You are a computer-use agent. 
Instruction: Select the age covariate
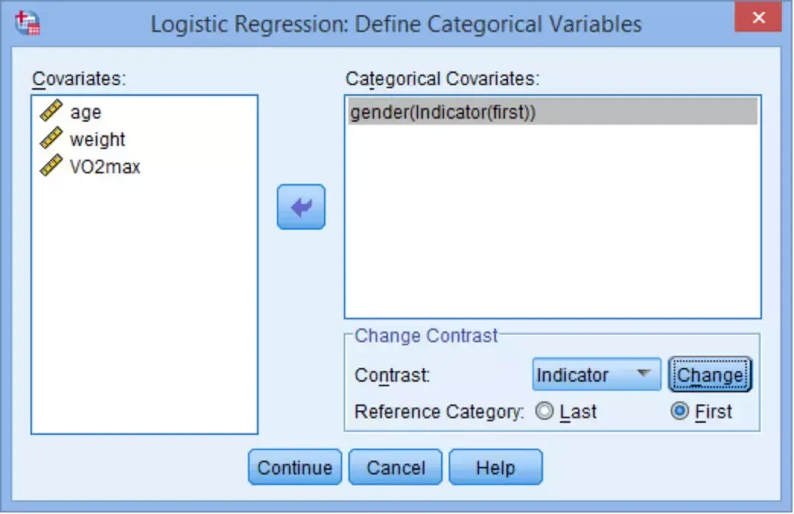tap(86, 112)
